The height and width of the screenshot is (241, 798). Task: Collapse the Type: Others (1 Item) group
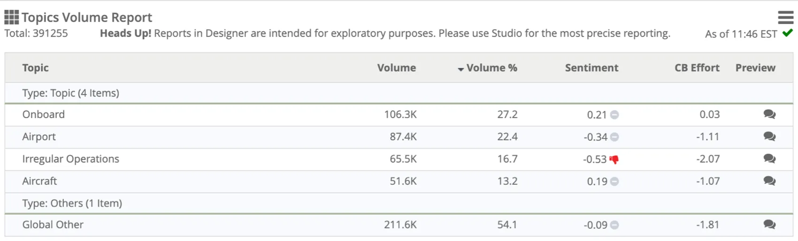tap(72, 203)
